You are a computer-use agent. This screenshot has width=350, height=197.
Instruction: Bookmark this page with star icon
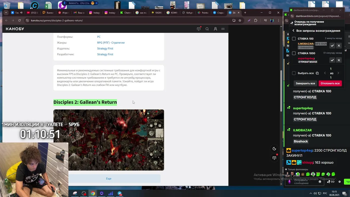[240, 20]
